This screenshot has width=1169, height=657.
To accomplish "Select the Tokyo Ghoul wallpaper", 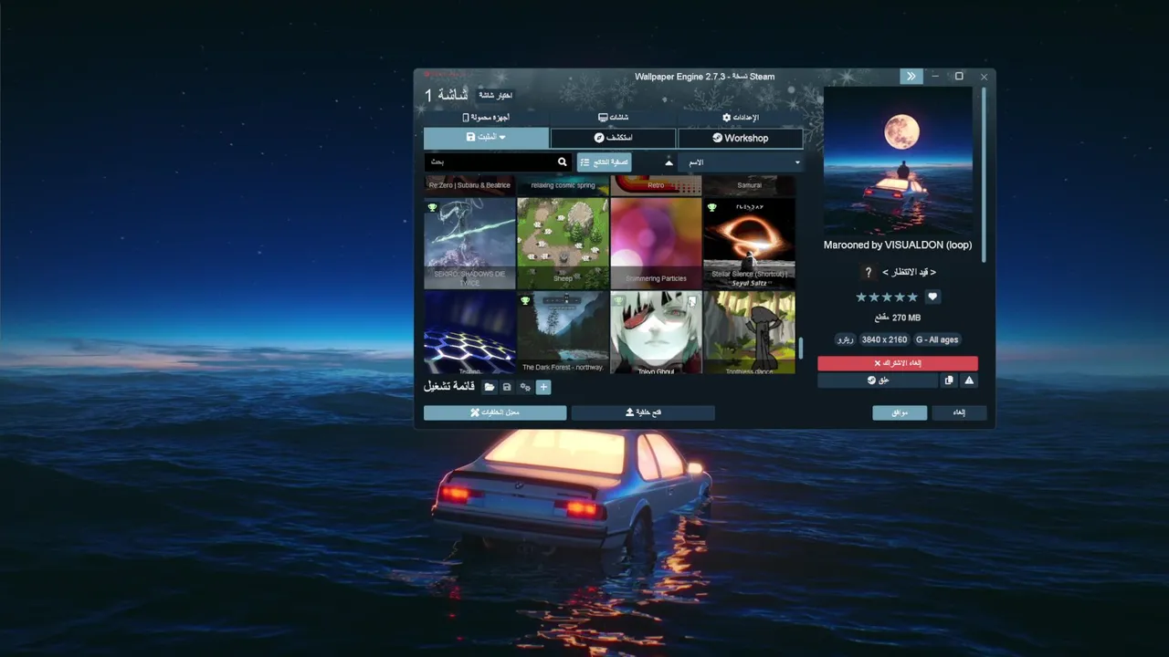I will (x=656, y=332).
